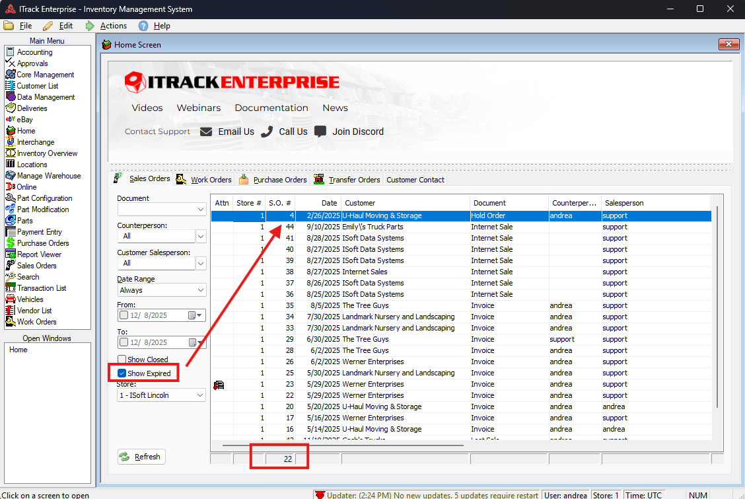Click the Report Viewer icon
Image resolution: width=745 pixels, height=499 pixels.
click(x=11, y=254)
